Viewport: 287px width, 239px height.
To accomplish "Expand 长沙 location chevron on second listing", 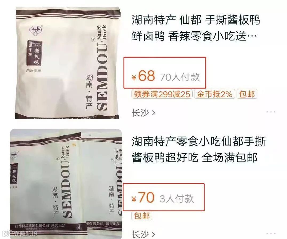I will pos(154,234).
